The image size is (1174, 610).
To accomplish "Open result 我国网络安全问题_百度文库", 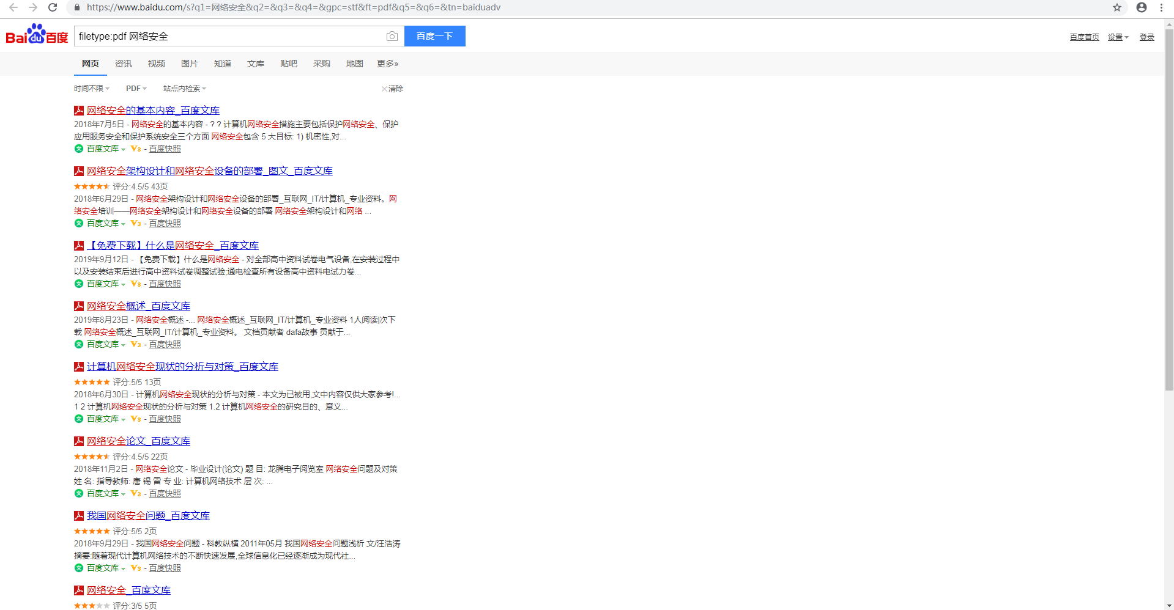I will tap(148, 516).
